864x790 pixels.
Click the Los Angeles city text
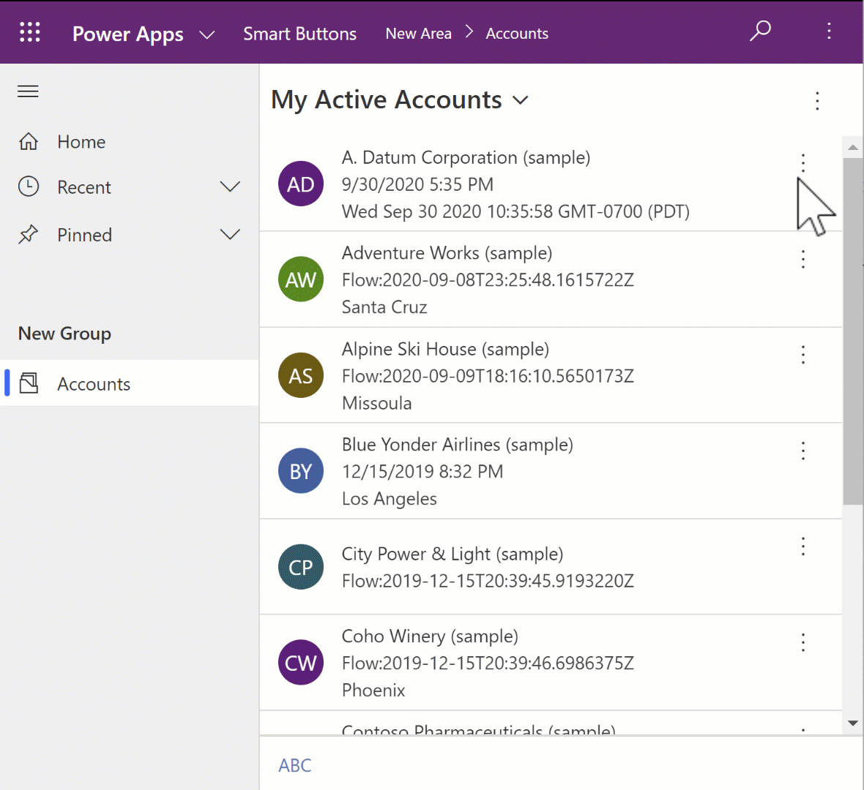point(389,499)
